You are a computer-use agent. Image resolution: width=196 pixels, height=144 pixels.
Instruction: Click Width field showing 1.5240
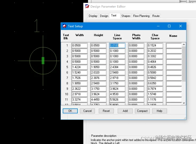[80, 73]
